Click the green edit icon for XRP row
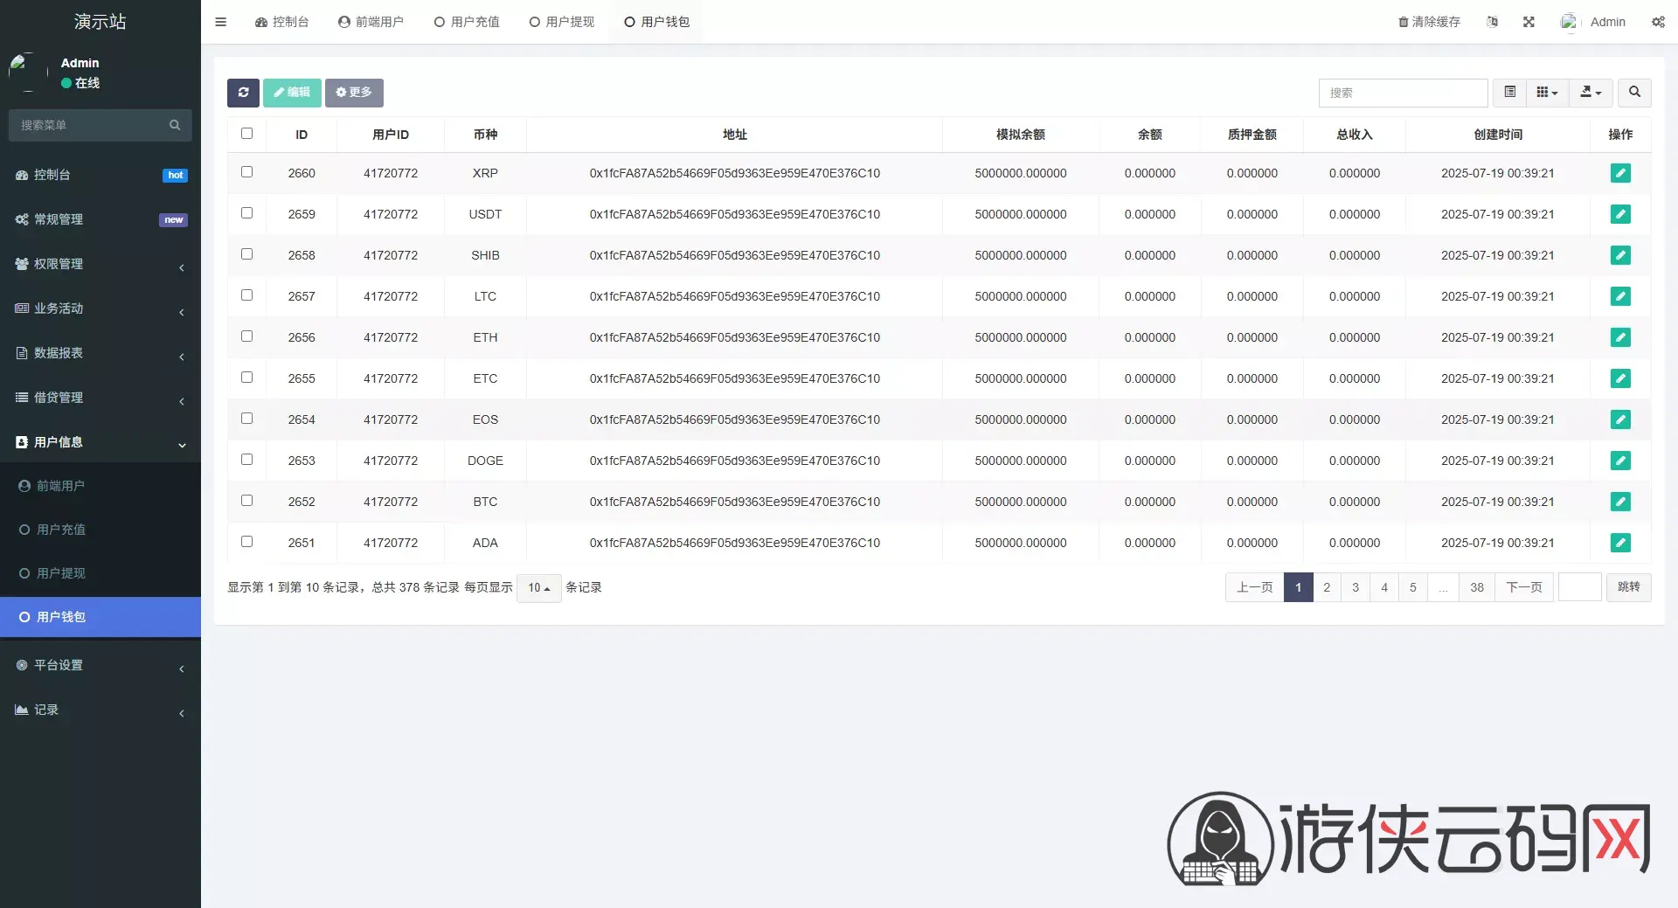The height and width of the screenshot is (908, 1678). tap(1620, 173)
